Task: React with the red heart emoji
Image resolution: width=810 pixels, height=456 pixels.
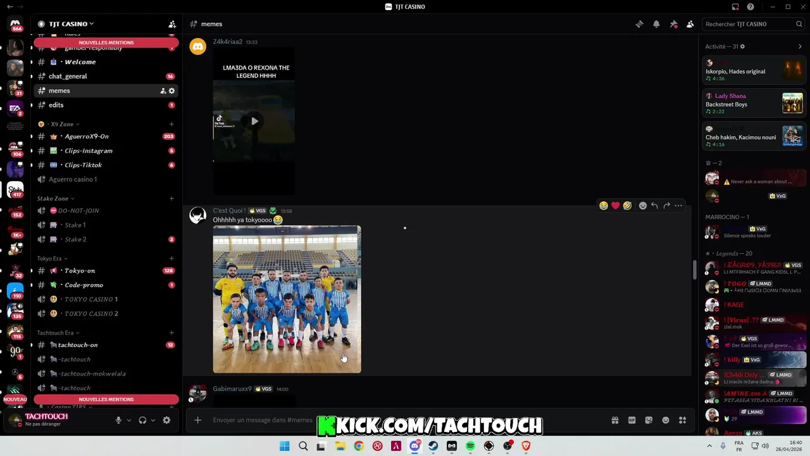Action: pyautogui.click(x=615, y=206)
